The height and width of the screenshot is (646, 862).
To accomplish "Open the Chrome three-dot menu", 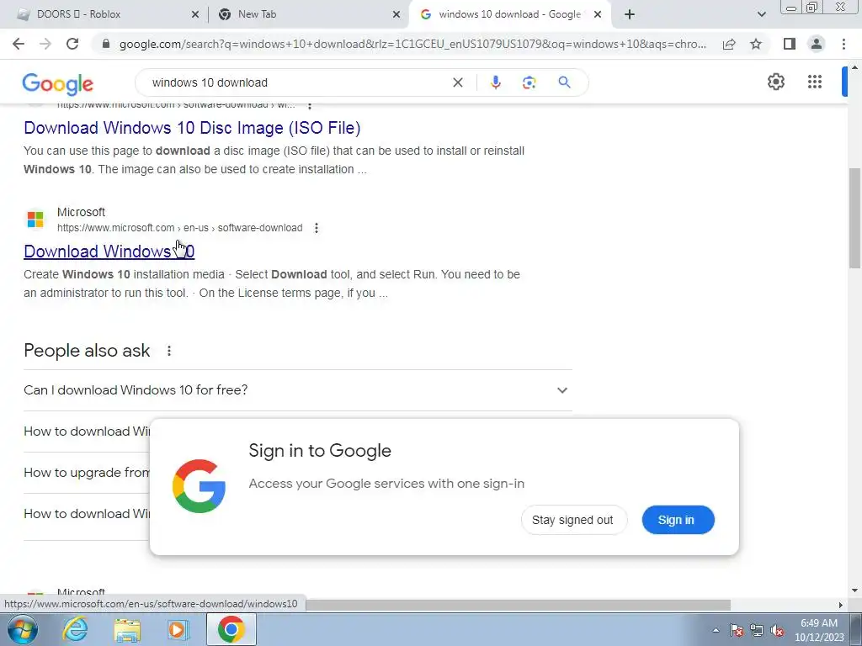I will point(843,44).
